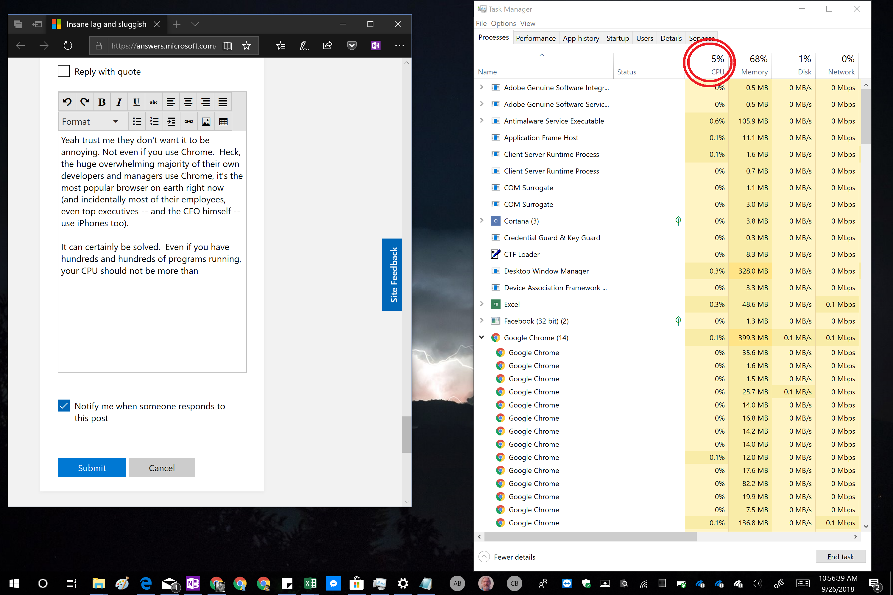Expand the Excel process row
Viewport: 893px width, 595px height.
click(481, 304)
